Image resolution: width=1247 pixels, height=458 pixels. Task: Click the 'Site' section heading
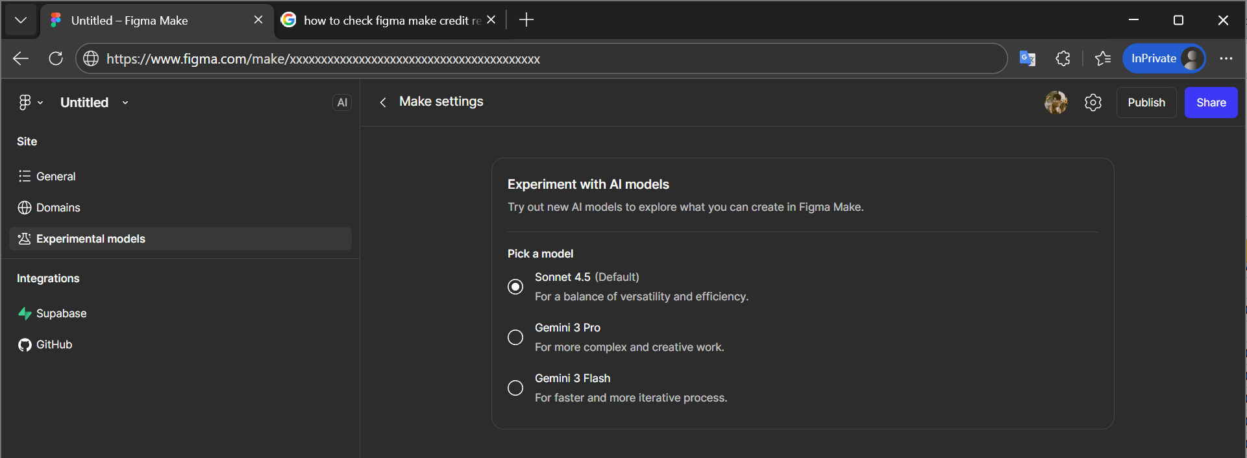pyautogui.click(x=27, y=141)
